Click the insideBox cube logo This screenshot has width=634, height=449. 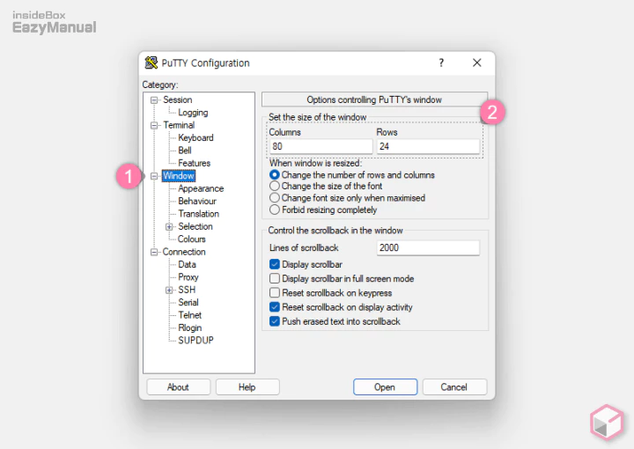click(x=607, y=423)
